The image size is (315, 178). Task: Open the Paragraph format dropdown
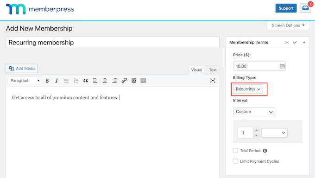[25, 81]
